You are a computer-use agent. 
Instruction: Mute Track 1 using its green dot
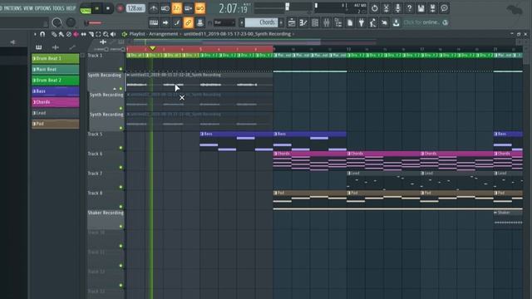click(121, 69)
